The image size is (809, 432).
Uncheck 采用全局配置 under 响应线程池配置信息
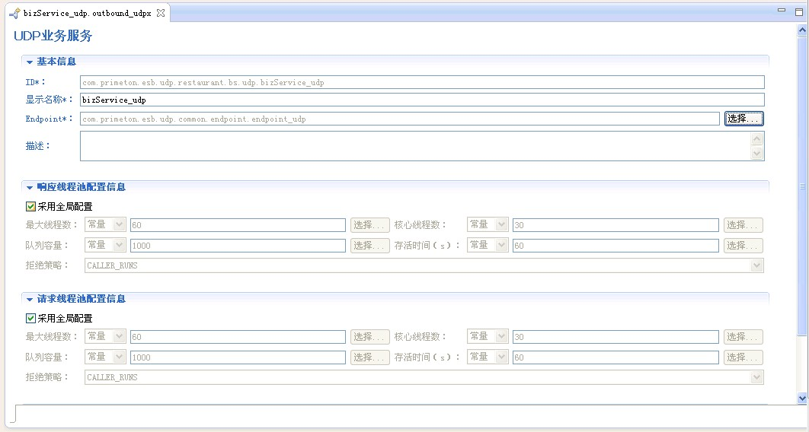pyautogui.click(x=31, y=206)
